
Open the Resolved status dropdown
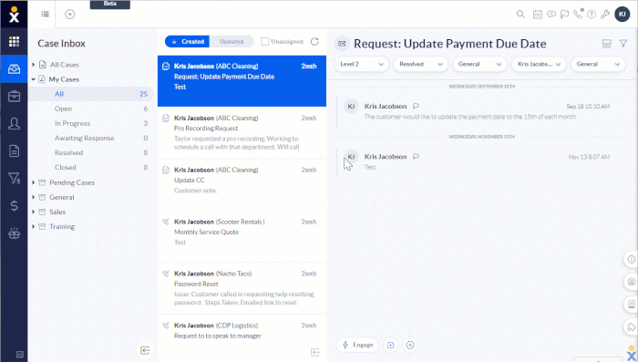(x=420, y=65)
